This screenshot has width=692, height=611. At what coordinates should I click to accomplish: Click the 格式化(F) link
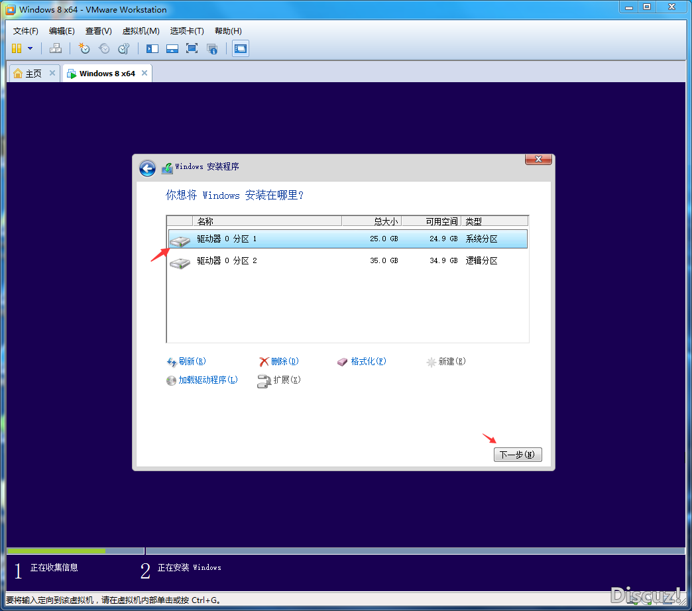click(368, 361)
